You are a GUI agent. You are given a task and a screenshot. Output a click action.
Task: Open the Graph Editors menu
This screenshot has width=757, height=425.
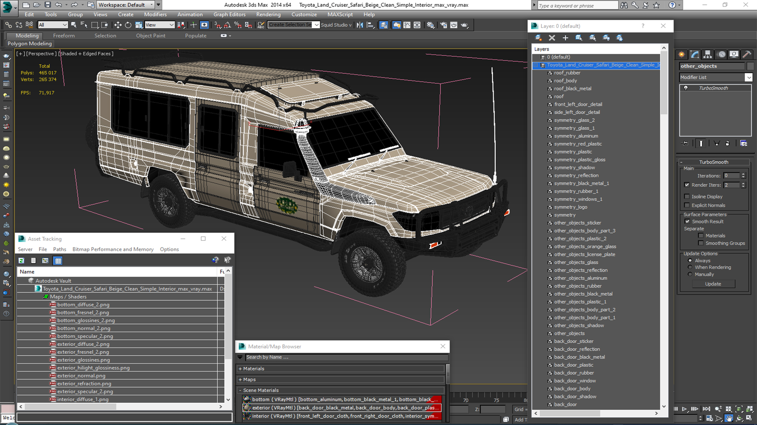pos(229,15)
